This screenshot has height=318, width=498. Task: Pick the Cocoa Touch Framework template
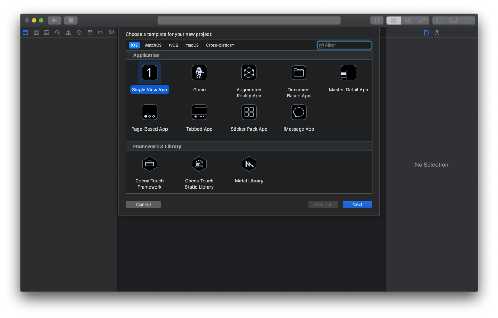pos(149,173)
